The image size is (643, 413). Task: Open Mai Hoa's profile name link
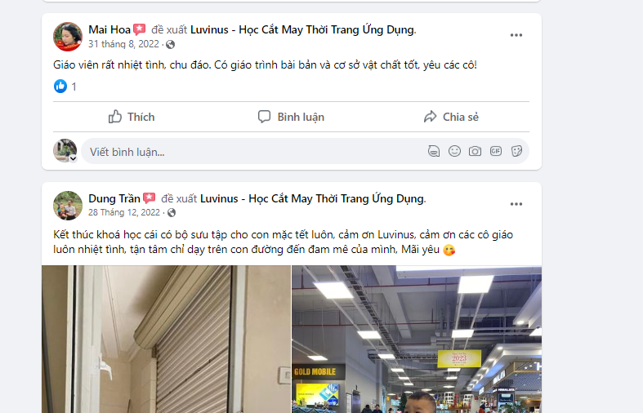click(x=109, y=29)
